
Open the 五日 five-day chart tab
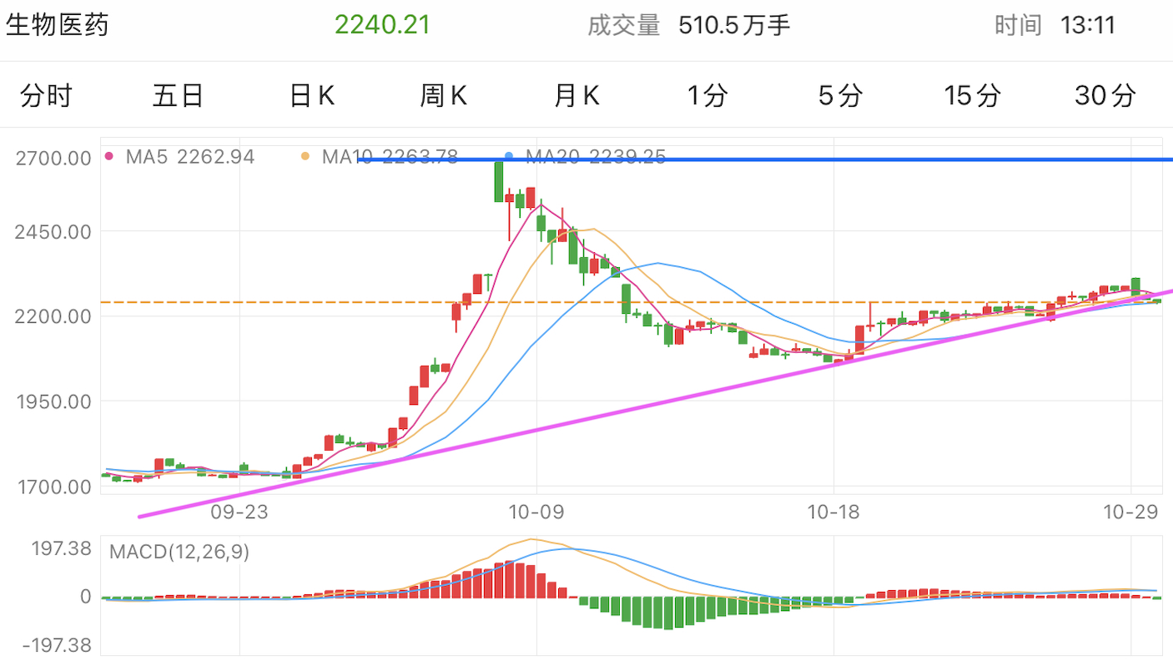[179, 96]
